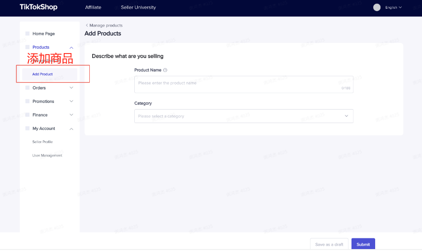Click the Product Name info icon
Image resolution: width=422 pixels, height=251 pixels.
point(165,70)
